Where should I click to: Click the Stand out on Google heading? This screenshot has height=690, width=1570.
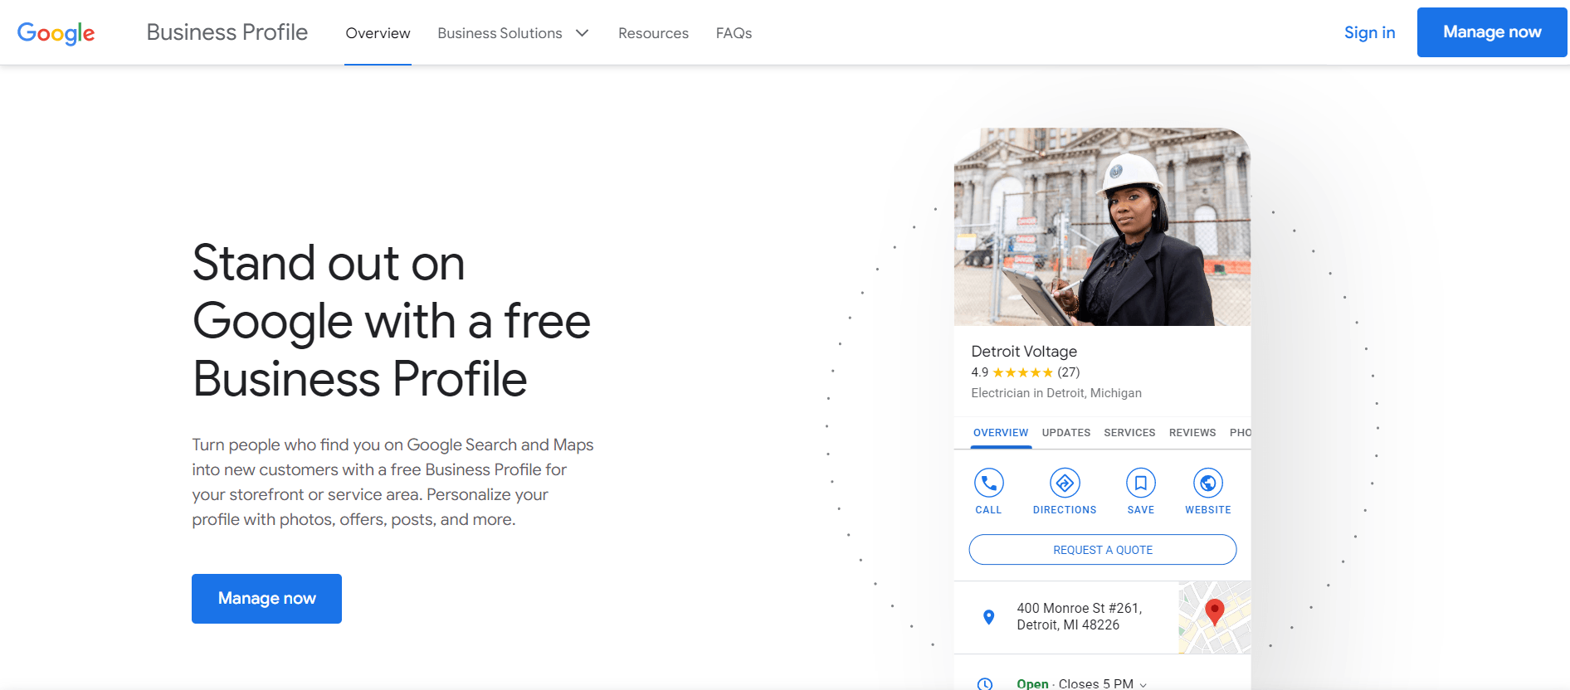(x=391, y=321)
